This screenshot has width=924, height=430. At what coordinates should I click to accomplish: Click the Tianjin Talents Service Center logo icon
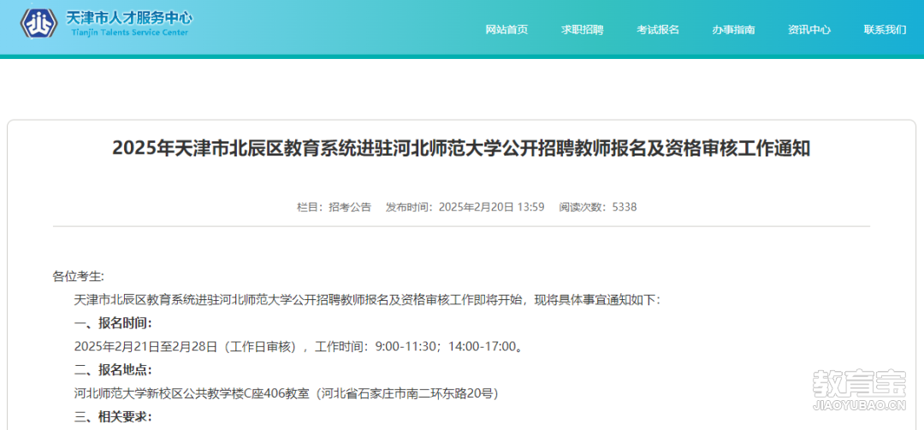[38, 24]
